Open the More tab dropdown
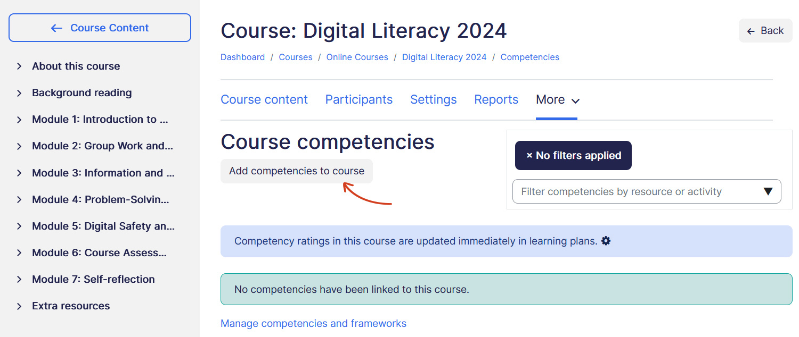Image resolution: width=799 pixels, height=337 pixels. [557, 100]
